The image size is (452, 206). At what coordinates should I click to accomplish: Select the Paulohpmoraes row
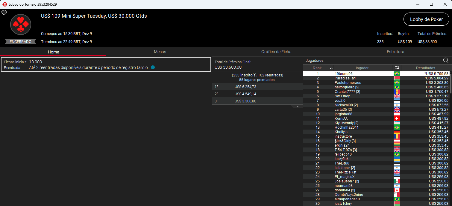coord(348,83)
